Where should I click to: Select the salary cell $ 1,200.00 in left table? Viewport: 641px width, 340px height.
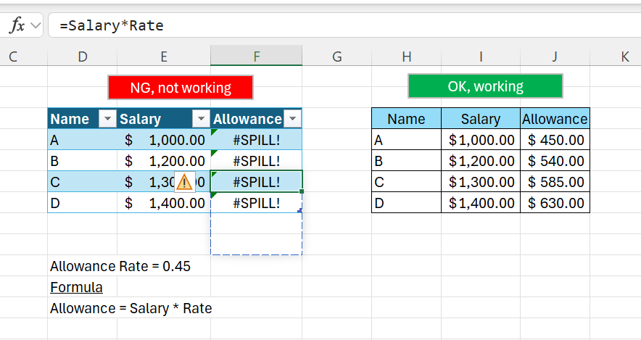coord(164,161)
